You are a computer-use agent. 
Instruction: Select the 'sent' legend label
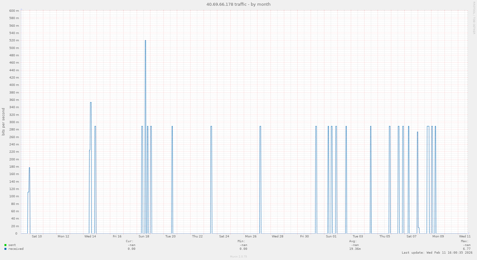pyautogui.click(x=12, y=245)
